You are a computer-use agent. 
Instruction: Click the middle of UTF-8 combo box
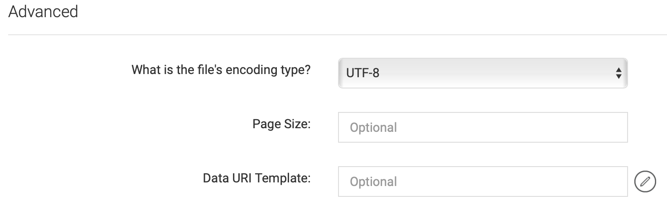[x=483, y=73]
